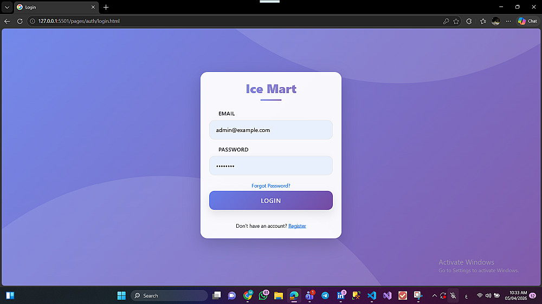Open the clock and date 10:33 AM
The height and width of the screenshot is (304, 542).
coord(516,295)
